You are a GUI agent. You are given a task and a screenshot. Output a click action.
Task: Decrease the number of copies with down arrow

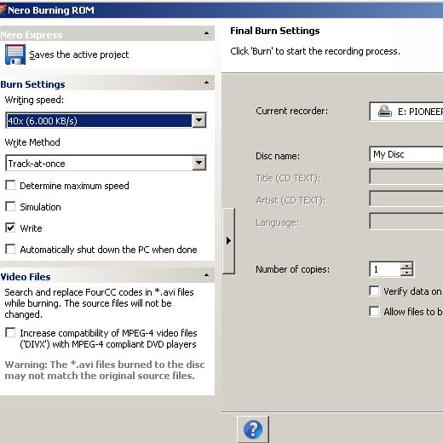(x=407, y=273)
